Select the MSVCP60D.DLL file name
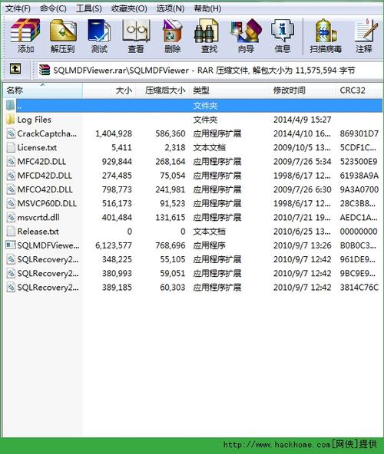Image resolution: width=384 pixels, height=454 pixels. [47, 203]
